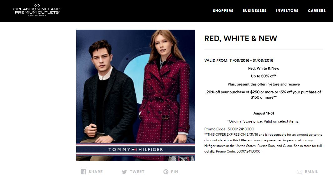
Task: Click the email envelope icon
Action: (x=300, y=172)
